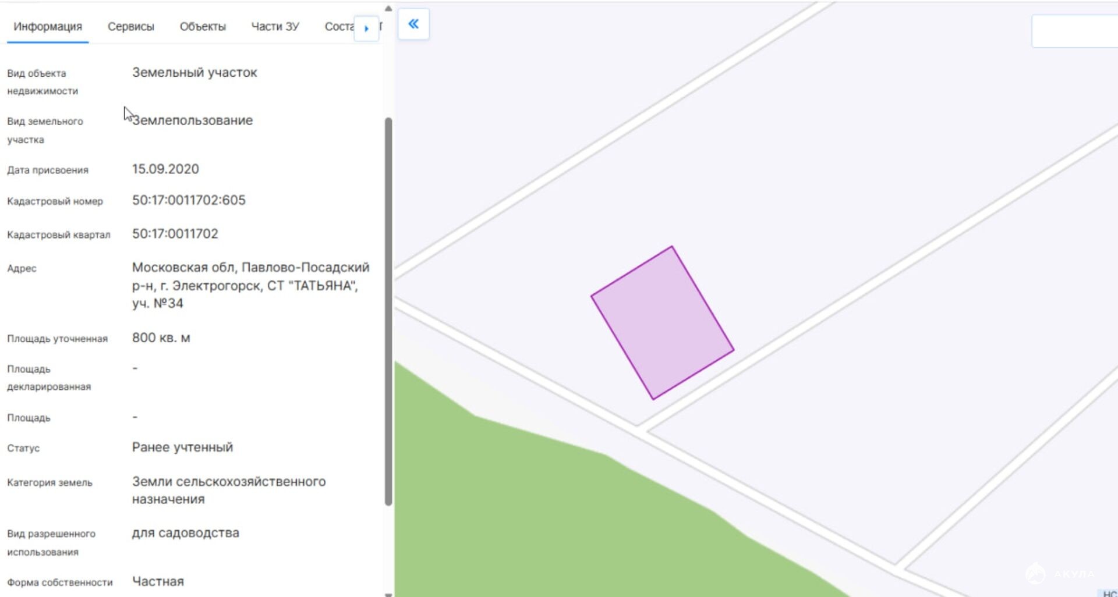The image size is (1118, 597).
Task: Click the date value 15.09.2020
Action: (165, 169)
